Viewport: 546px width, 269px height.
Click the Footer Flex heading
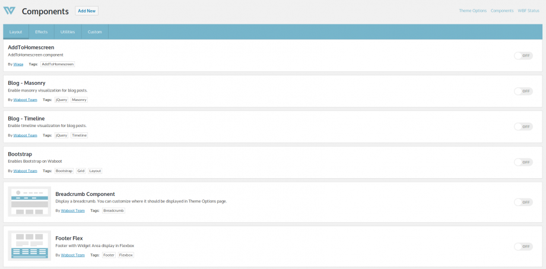69,238
